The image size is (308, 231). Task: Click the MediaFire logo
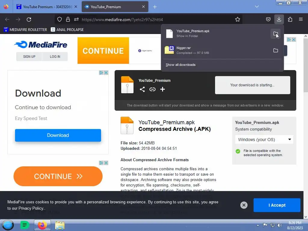[41, 45]
